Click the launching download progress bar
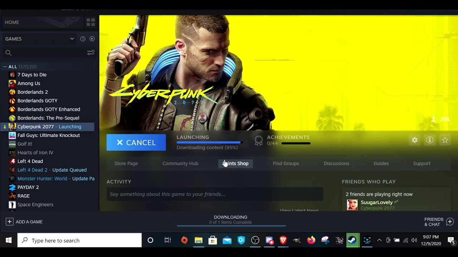The image size is (458, 257). point(210,142)
